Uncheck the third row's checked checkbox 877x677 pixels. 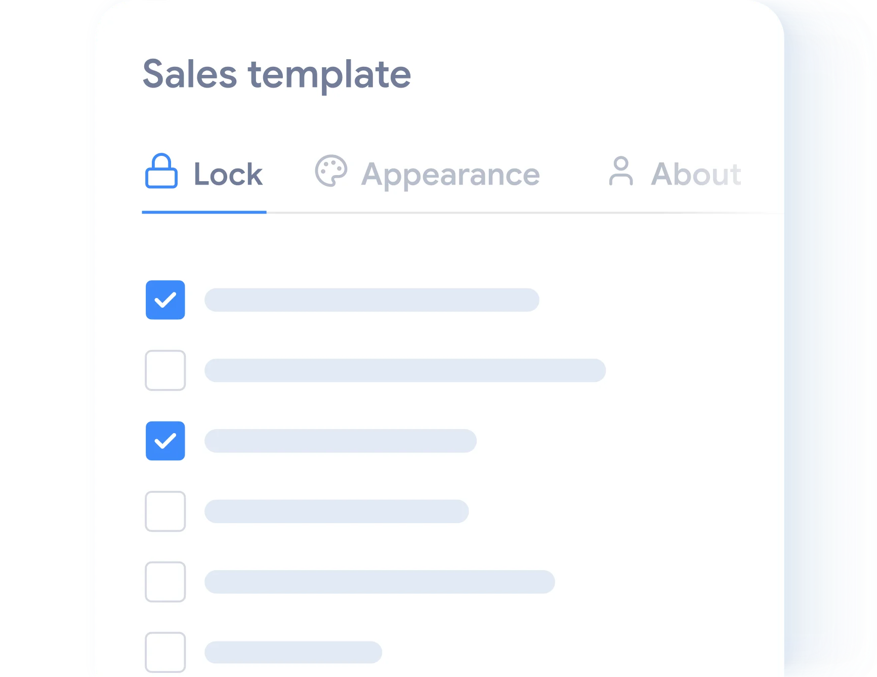point(165,441)
